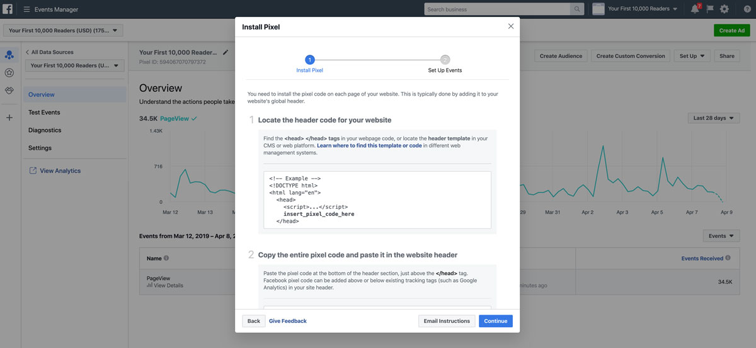Click the plus add data source icon
Viewport: 756px width, 348px height.
pos(9,118)
